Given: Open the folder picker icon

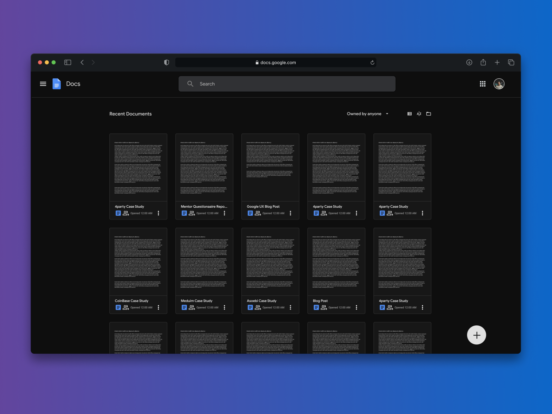Looking at the screenshot, I should coord(429,114).
